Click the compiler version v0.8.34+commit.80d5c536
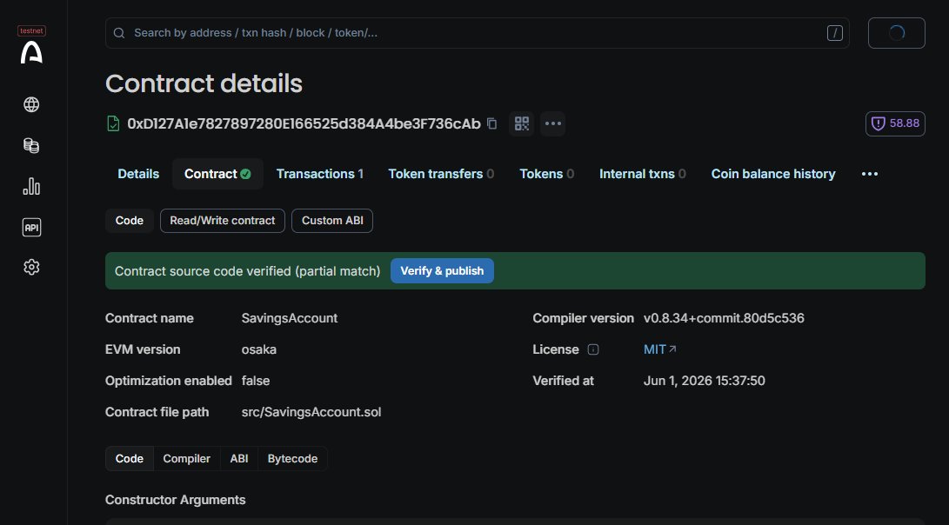 tap(724, 318)
